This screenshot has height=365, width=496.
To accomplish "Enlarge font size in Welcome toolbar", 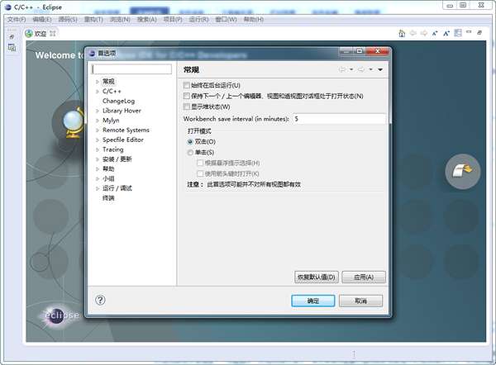I will click(446, 33).
